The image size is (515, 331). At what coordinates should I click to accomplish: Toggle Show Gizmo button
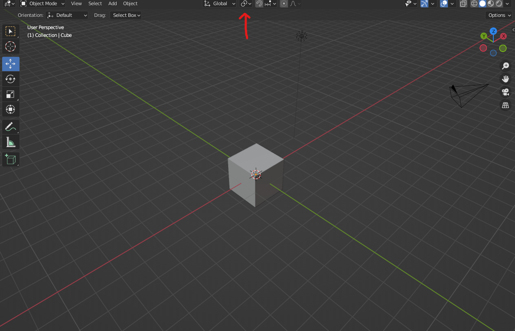coord(424,3)
